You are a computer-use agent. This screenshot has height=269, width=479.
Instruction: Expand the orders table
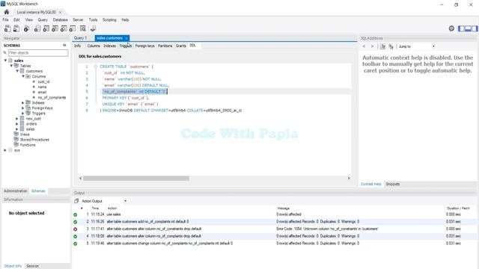[x=17, y=124]
